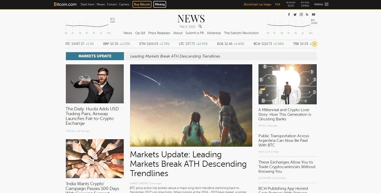Open the RSS feed icon
This screenshot has height=193, width=381.
tap(307, 14)
